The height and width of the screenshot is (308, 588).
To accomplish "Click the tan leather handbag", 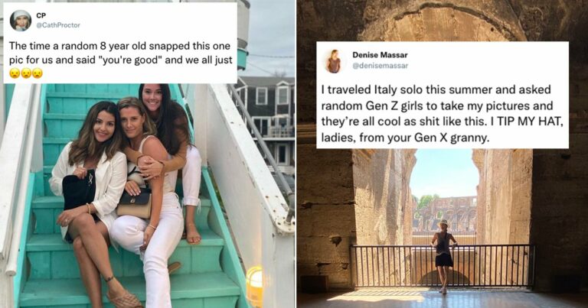I will coord(134,203).
